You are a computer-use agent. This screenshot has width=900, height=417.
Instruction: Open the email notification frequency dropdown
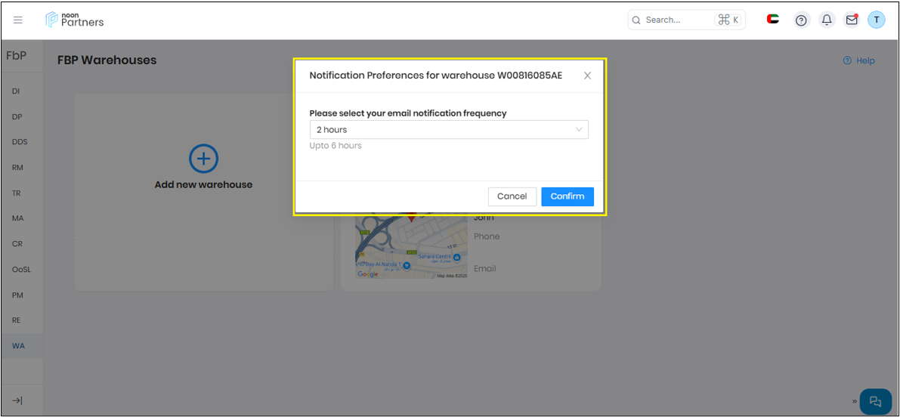click(x=449, y=130)
